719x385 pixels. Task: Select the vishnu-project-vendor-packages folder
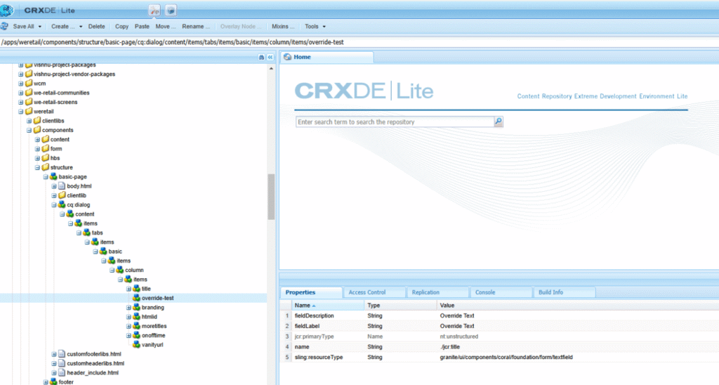click(74, 74)
